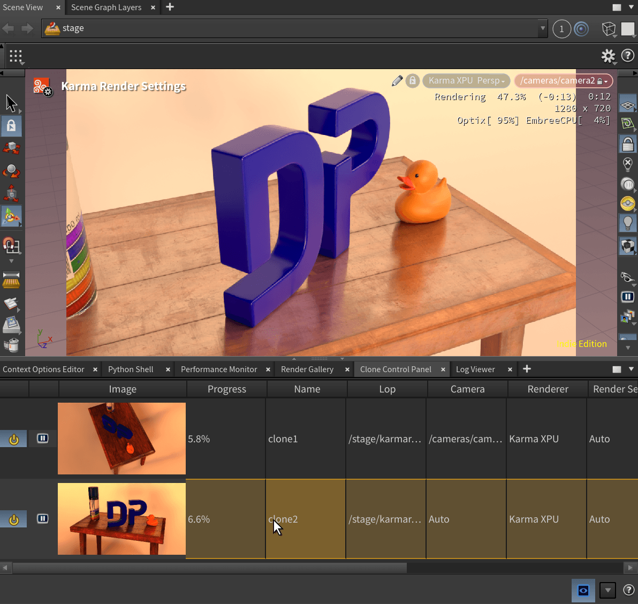Expand the stage path dropdown arrow
Screen dimensions: 638x604
[x=543, y=28]
